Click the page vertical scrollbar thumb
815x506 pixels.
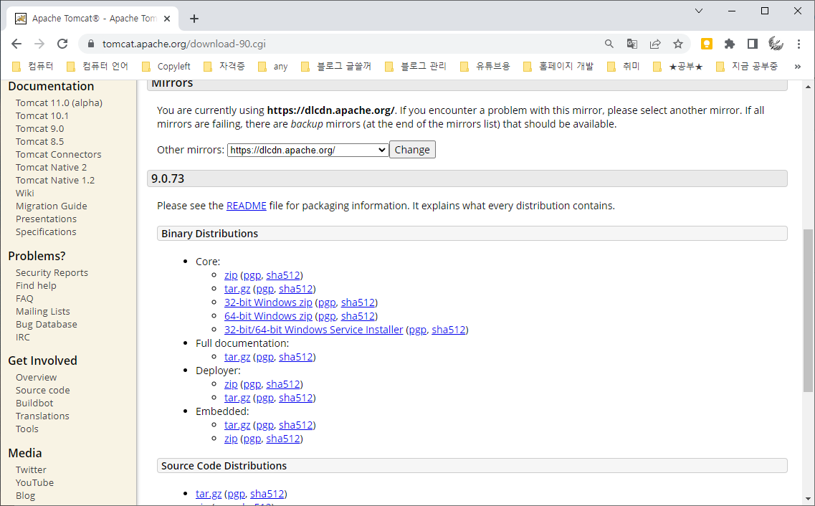[x=808, y=310]
